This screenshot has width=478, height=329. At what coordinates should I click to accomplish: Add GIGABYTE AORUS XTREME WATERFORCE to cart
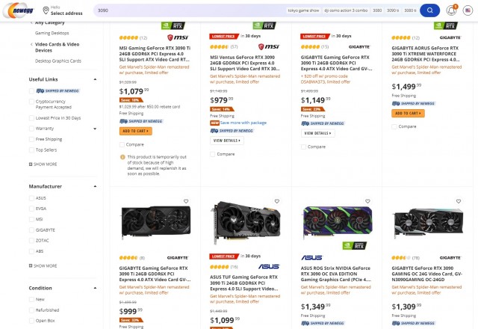pos(408,113)
